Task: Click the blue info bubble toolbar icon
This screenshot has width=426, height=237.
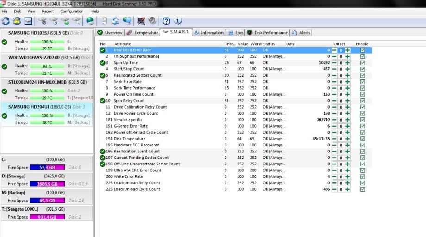Action: (x=178, y=21)
